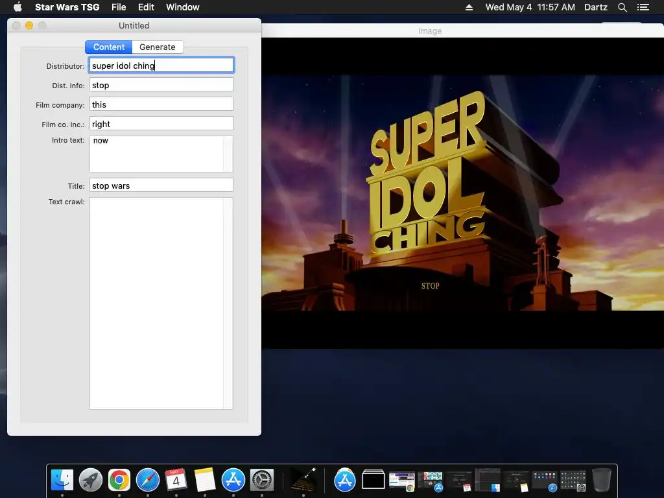
Task: Click the Intro text scrollbar track
Action: 228,154
